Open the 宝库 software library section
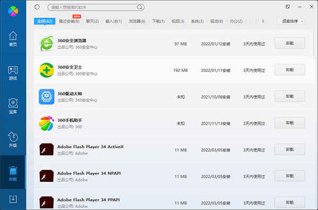Viewport: 318px width, 210px height. [13, 106]
